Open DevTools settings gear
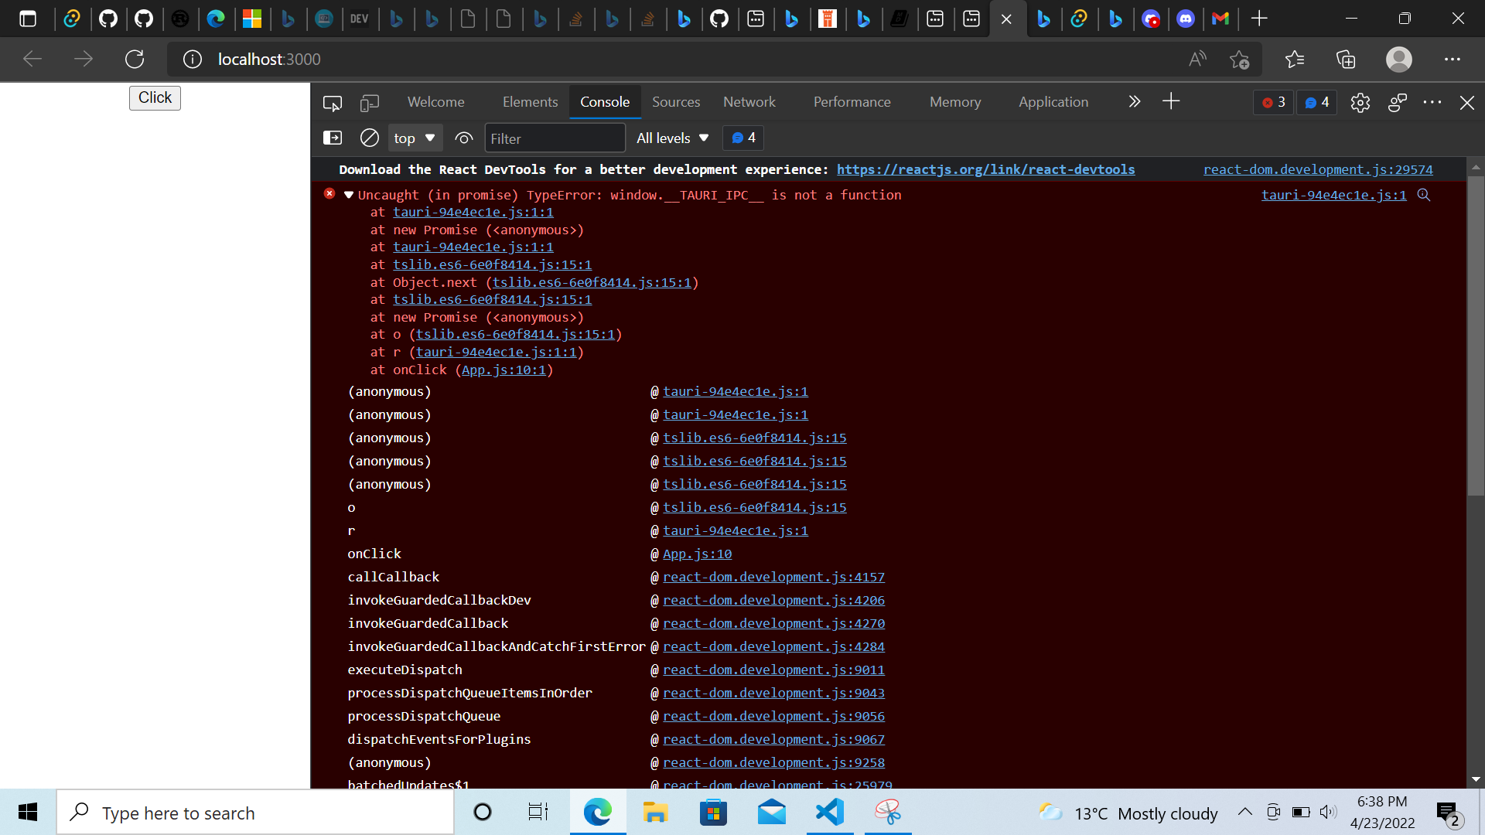The image size is (1485, 835). (x=1360, y=103)
